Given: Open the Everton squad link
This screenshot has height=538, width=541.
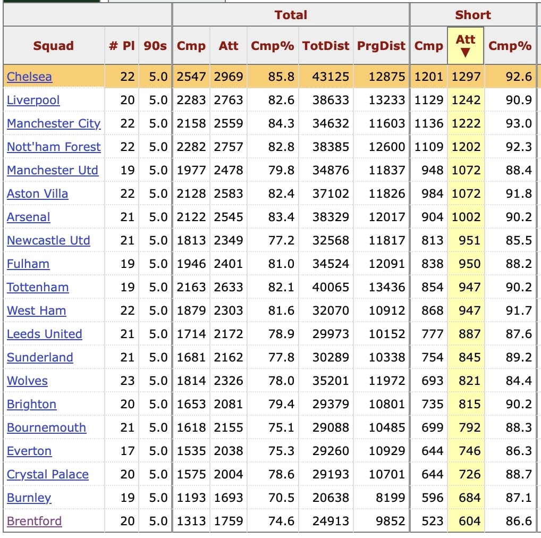Looking at the screenshot, I should [29, 451].
